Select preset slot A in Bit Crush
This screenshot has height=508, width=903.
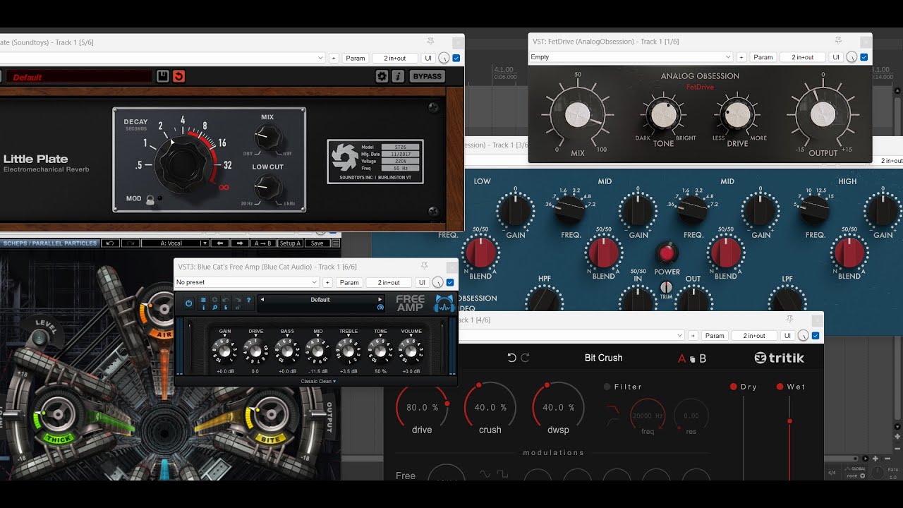(x=682, y=358)
